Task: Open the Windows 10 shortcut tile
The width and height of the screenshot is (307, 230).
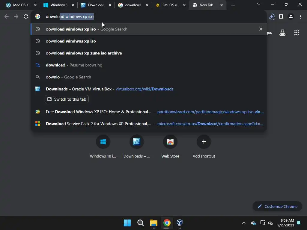Action: 103,147
